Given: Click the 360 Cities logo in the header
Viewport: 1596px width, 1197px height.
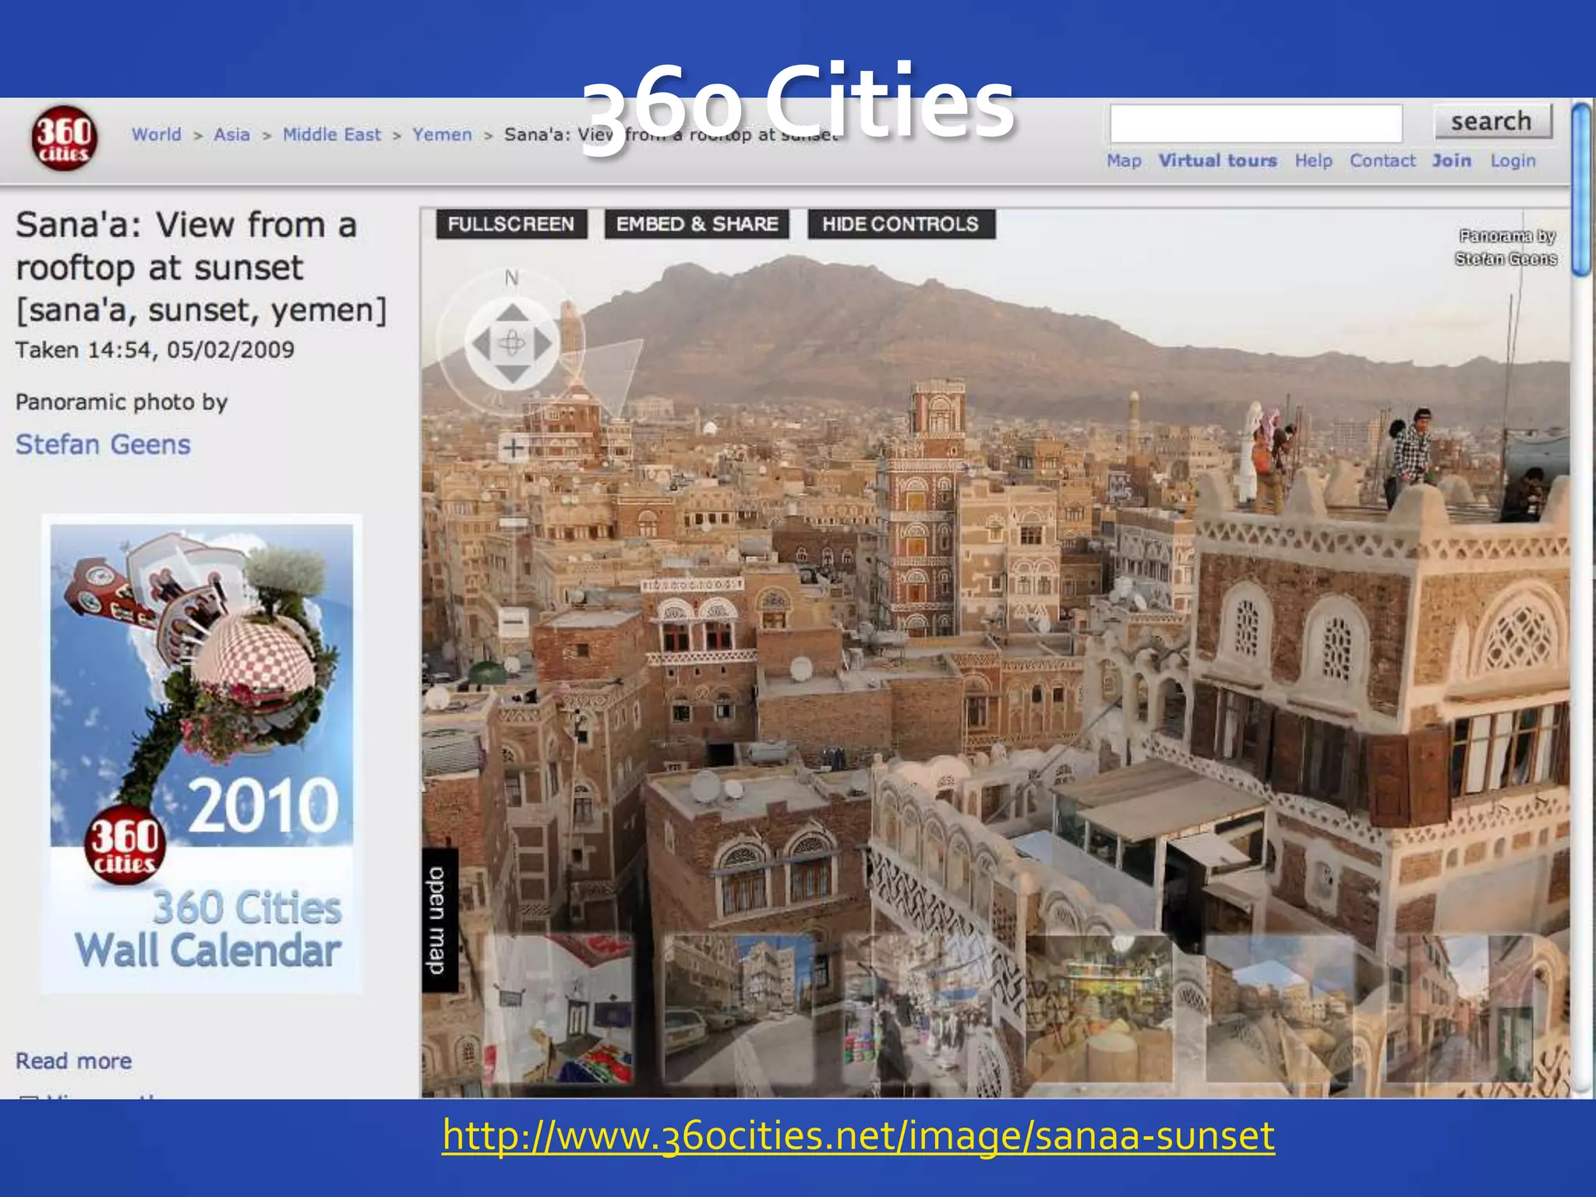Looking at the screenshot, I should (x=65, y=139).
